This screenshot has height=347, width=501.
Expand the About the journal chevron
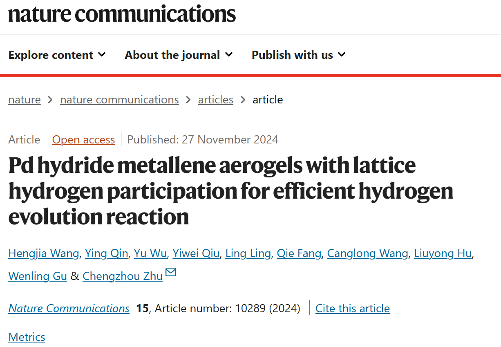click(229, 54)
